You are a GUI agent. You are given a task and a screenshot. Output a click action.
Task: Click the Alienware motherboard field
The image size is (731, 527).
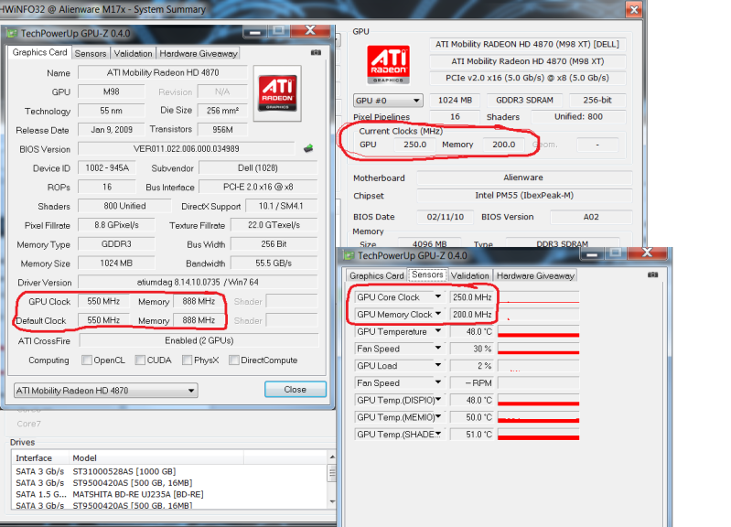click(524, 177)
